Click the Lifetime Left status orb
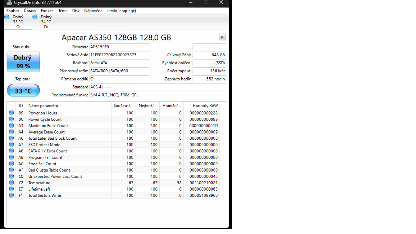 tap(11, 189)
